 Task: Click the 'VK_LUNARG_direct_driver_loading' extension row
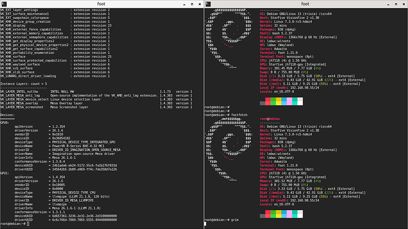click(55, 76)
